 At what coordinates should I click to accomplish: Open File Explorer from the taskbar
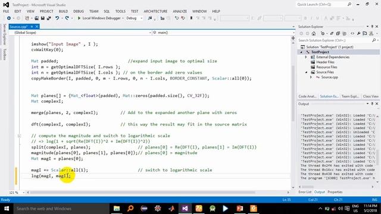tap(117, 209)
